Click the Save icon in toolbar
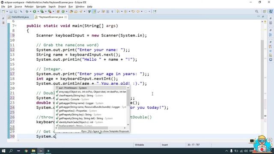The height and width of the screenshot is (154, 274). [x=11, y=12]
